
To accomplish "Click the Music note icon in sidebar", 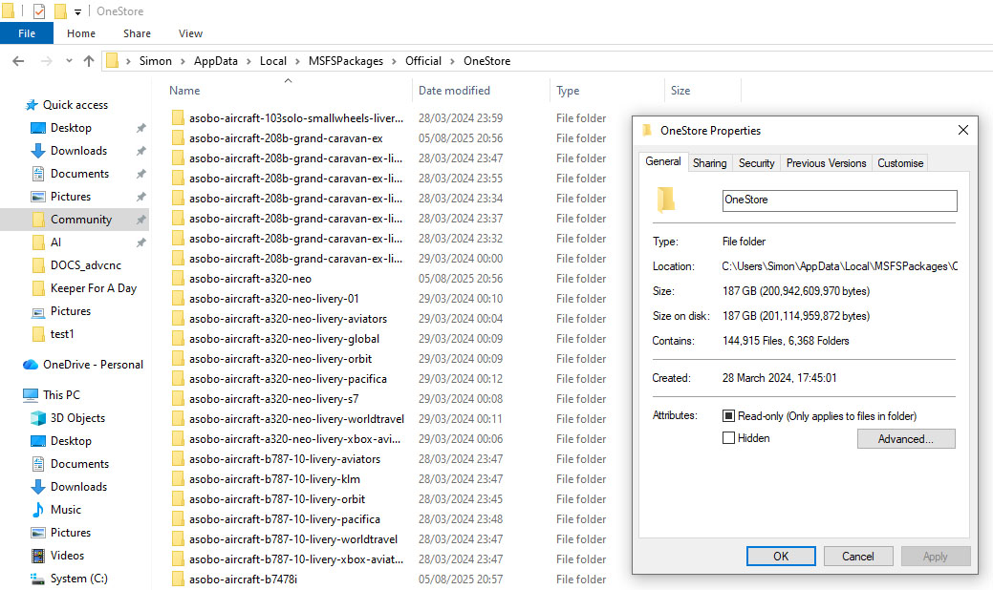I will pyautogui.click(x=38, y=510).
